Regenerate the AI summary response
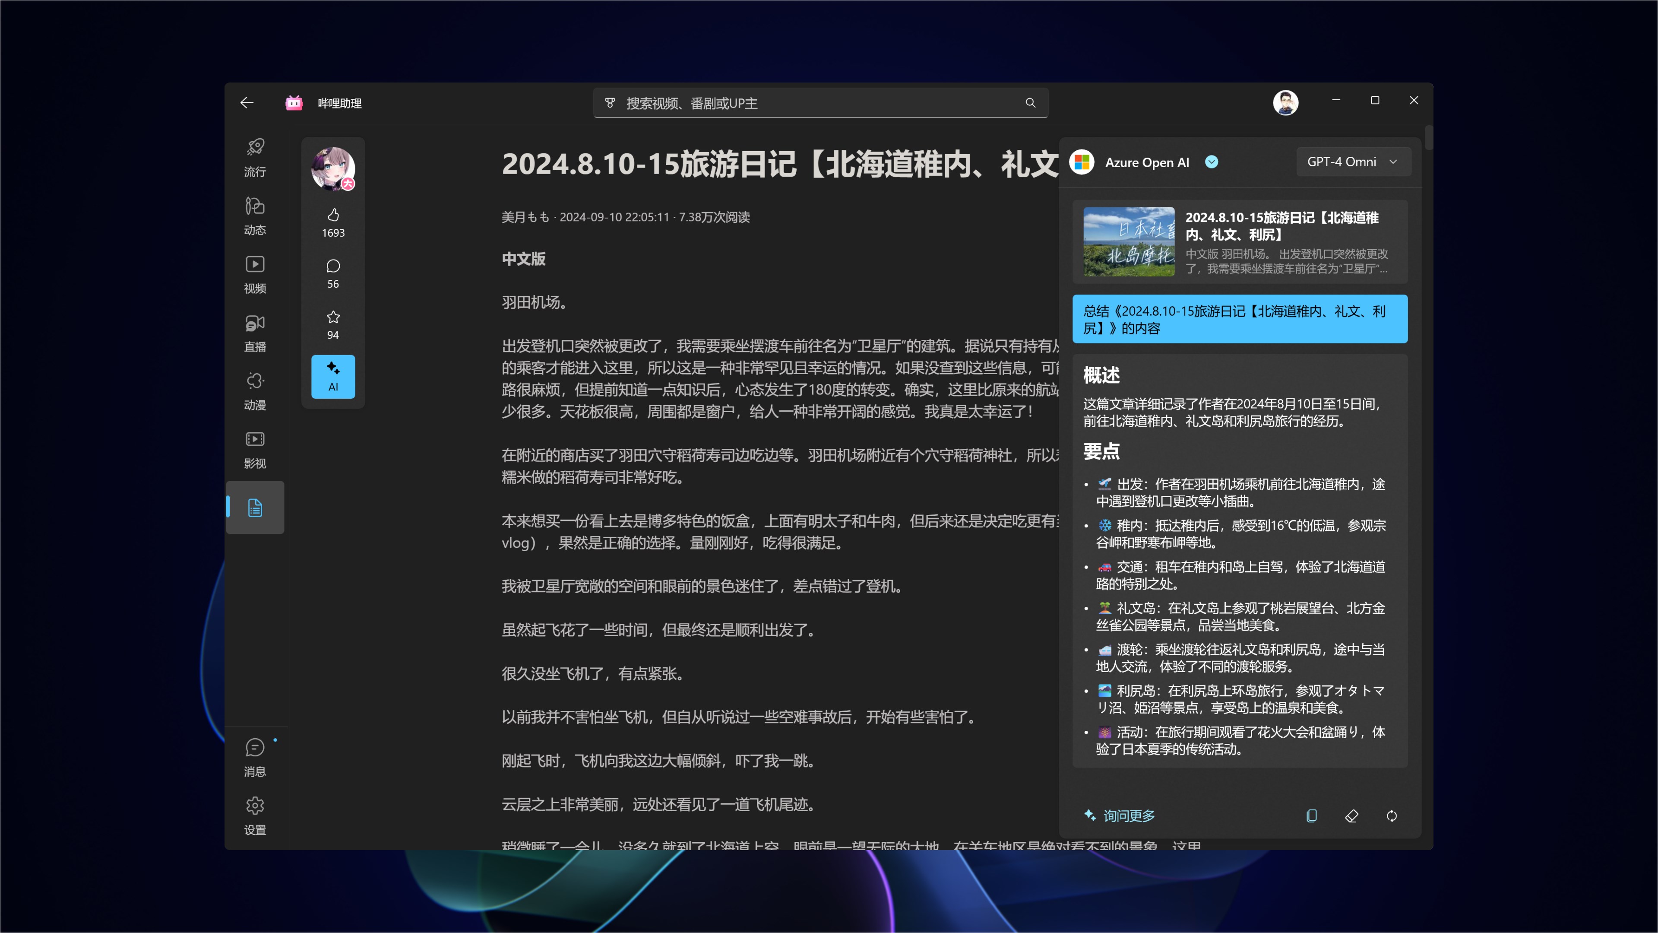The image size is (1658, 933). tap(1392, 816)
